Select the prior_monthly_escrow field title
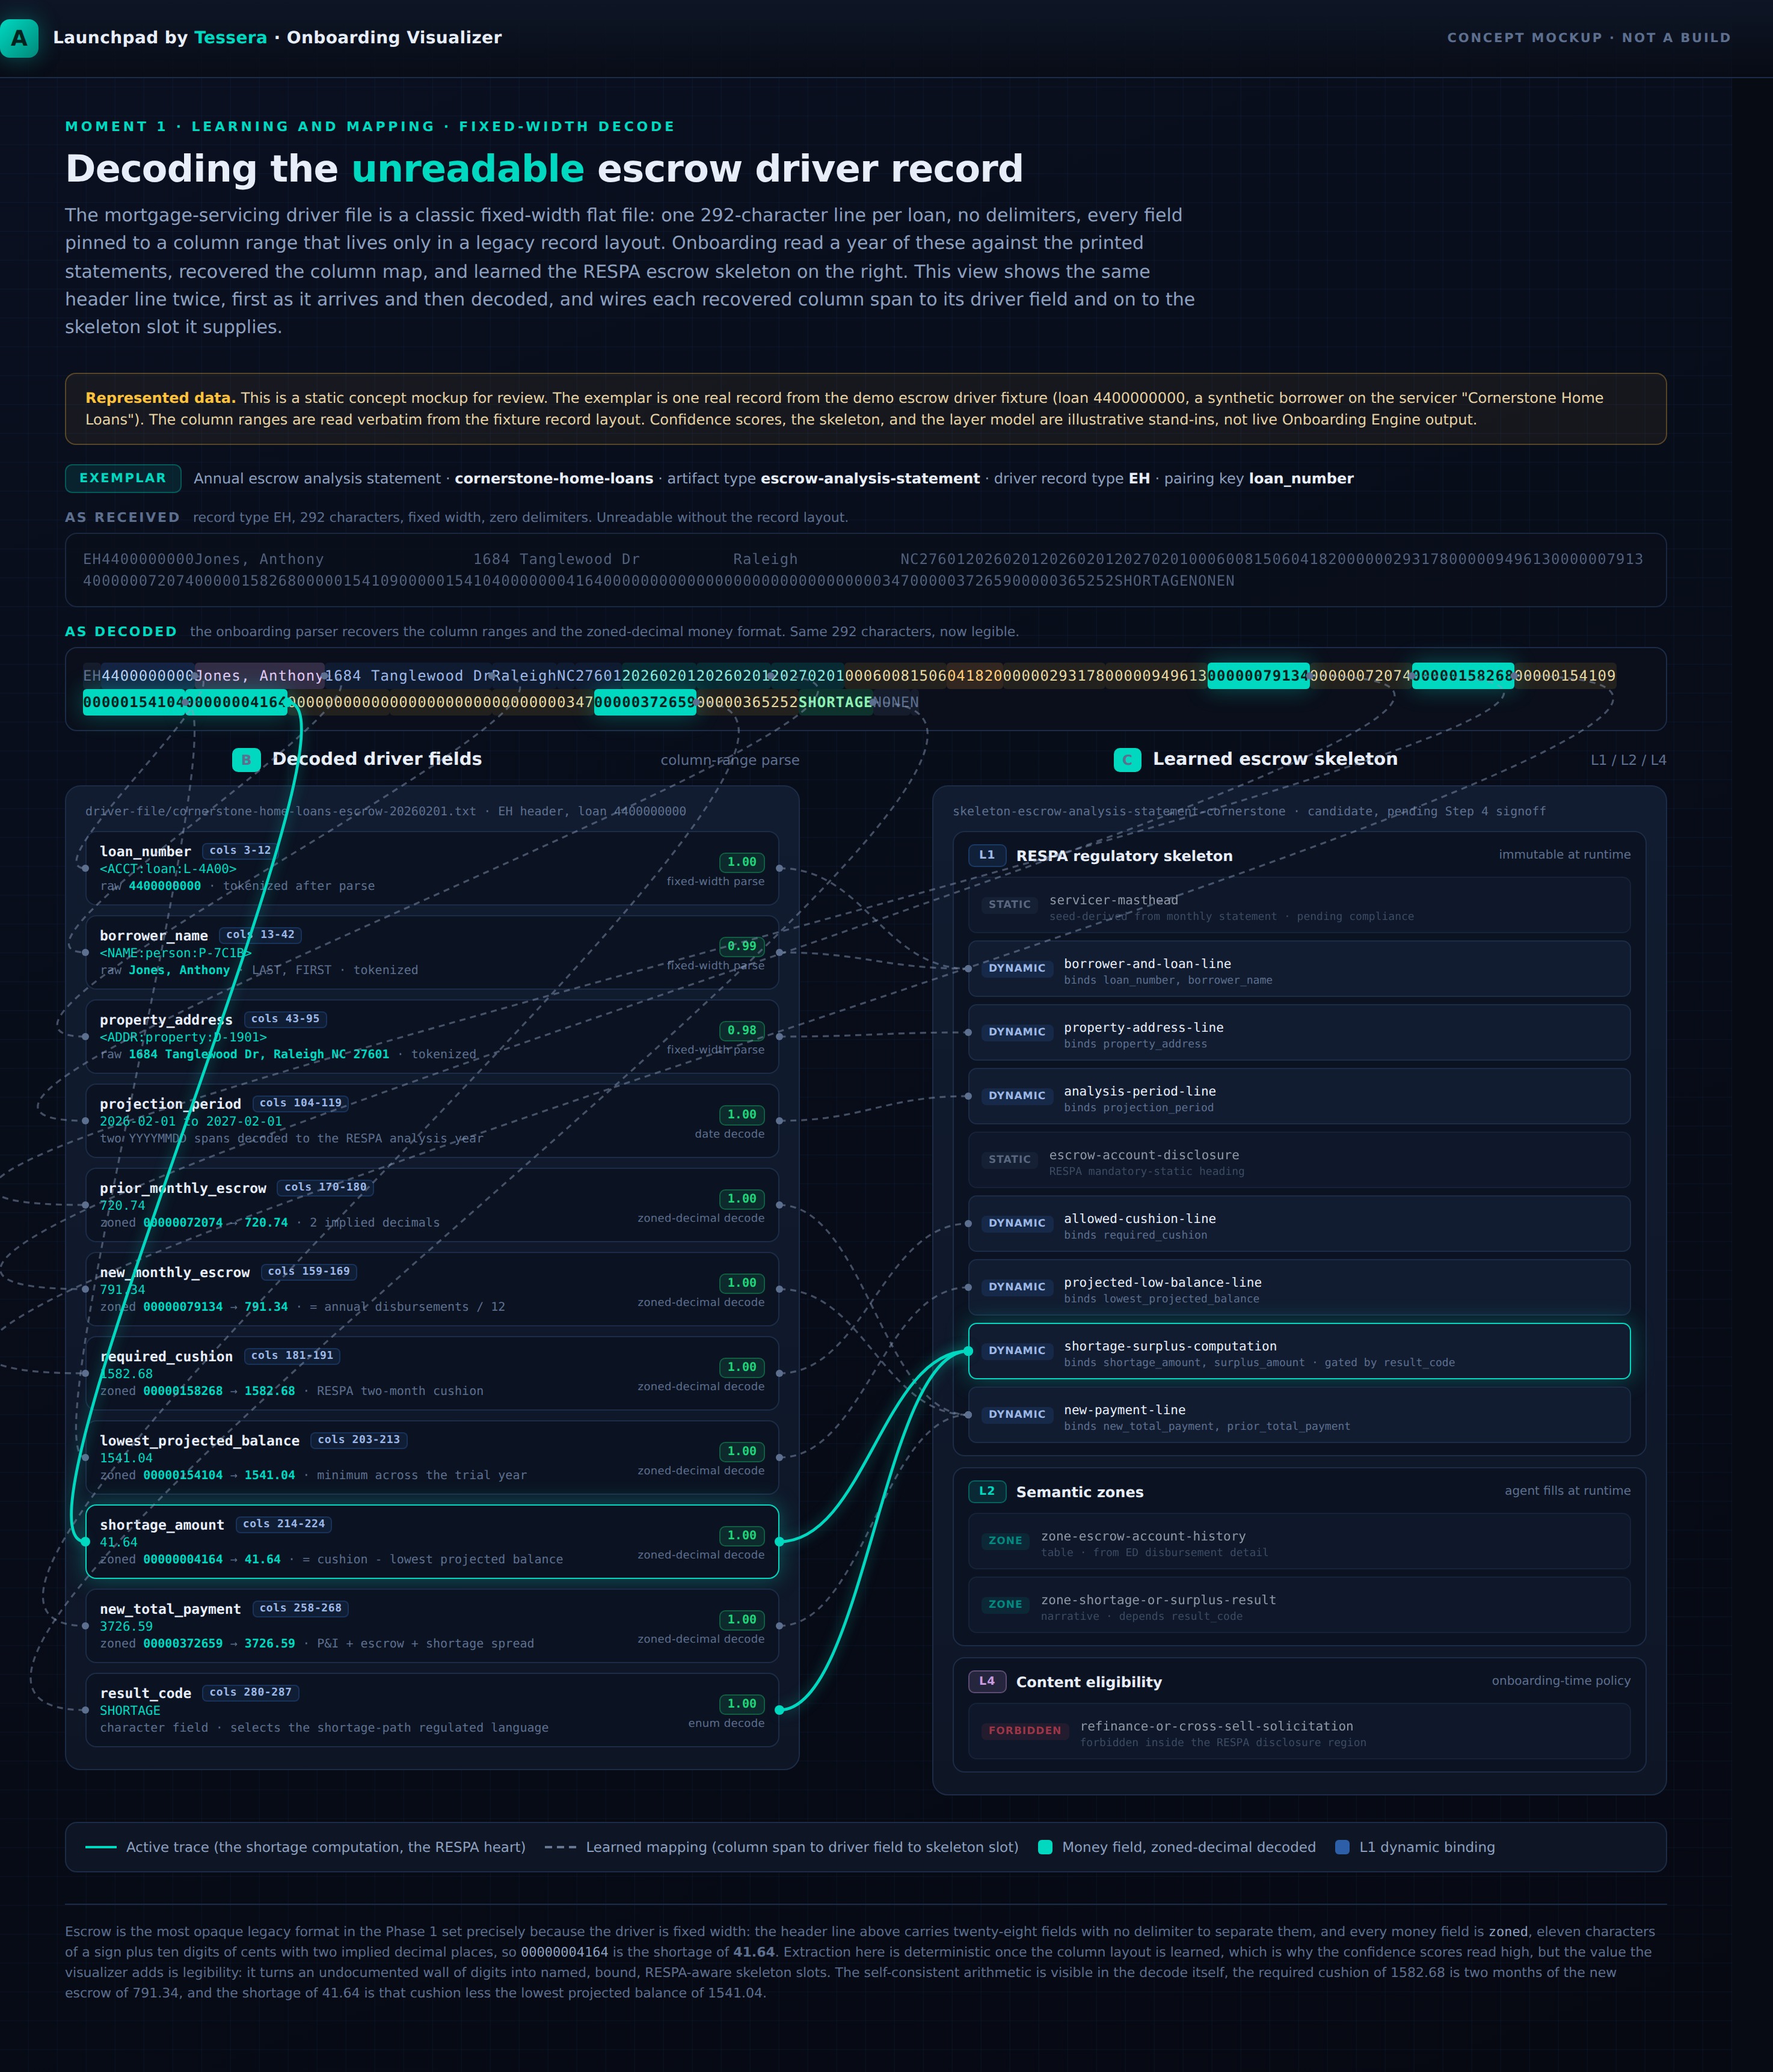Viewport: 1773px width, 2072px height. coord(183,1188)
